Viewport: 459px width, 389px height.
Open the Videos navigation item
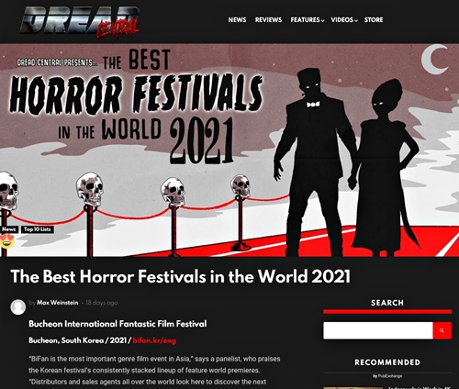click(341, 20)
